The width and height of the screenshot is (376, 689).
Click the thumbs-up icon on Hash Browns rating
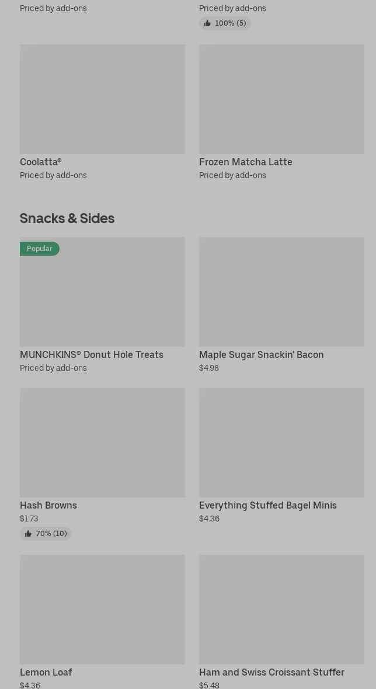pos(28,534)
